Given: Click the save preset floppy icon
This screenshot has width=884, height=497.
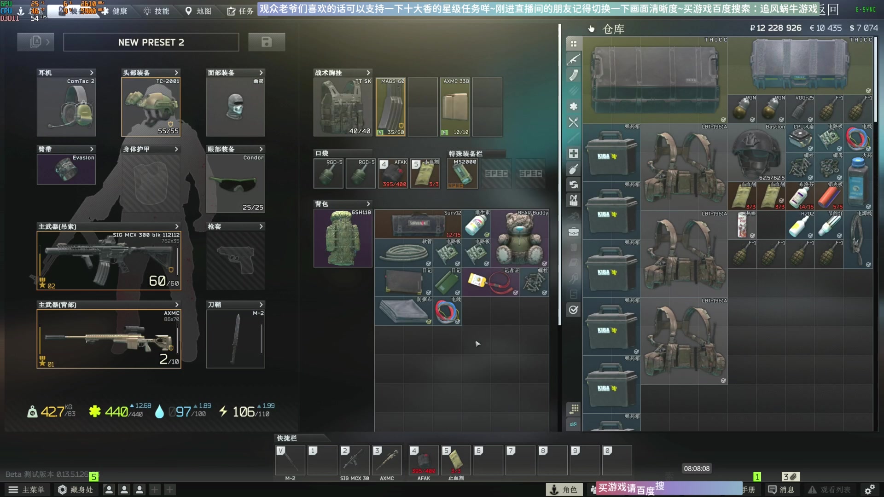Looking at the screenshot, I should tap(267, 42).
